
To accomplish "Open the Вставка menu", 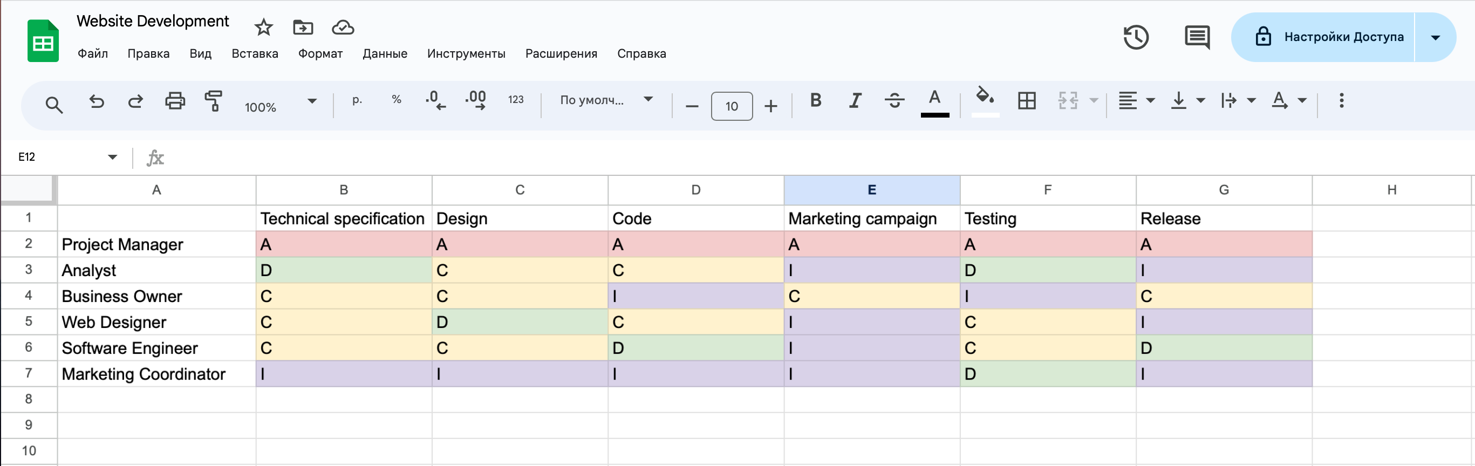I will point(255,53).
